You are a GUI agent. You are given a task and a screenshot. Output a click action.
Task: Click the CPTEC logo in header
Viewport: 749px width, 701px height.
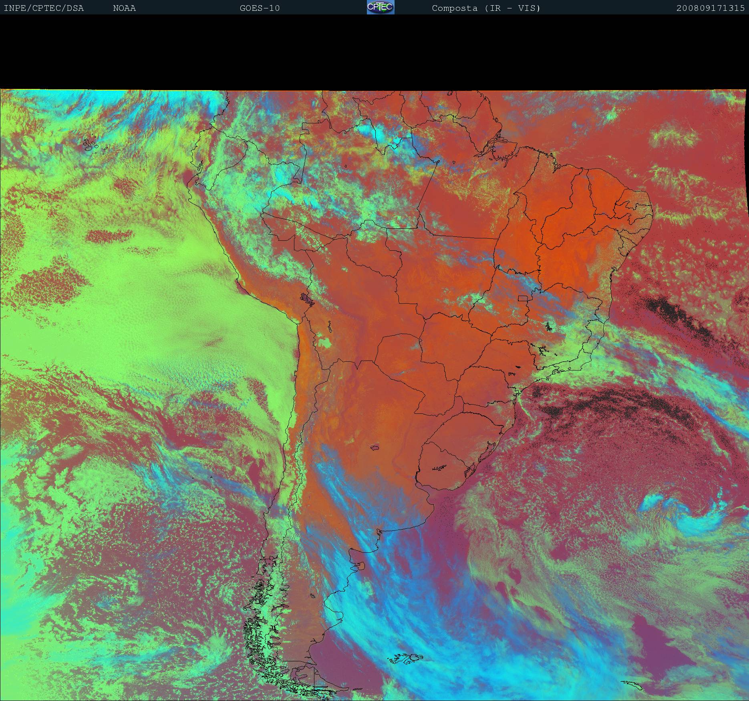pos(381,8)
